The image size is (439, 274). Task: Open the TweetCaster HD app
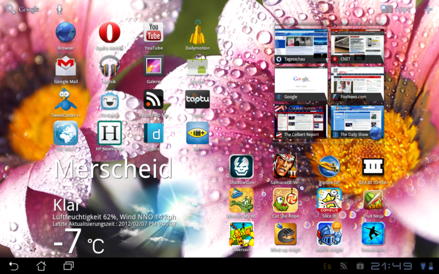click(65, 100)
